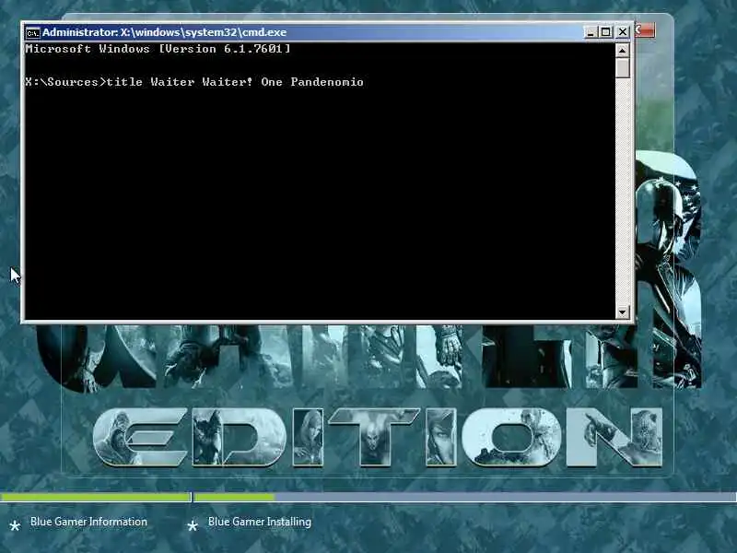
Task: Minimize the cmd.exe window
Action: [590, 32]
